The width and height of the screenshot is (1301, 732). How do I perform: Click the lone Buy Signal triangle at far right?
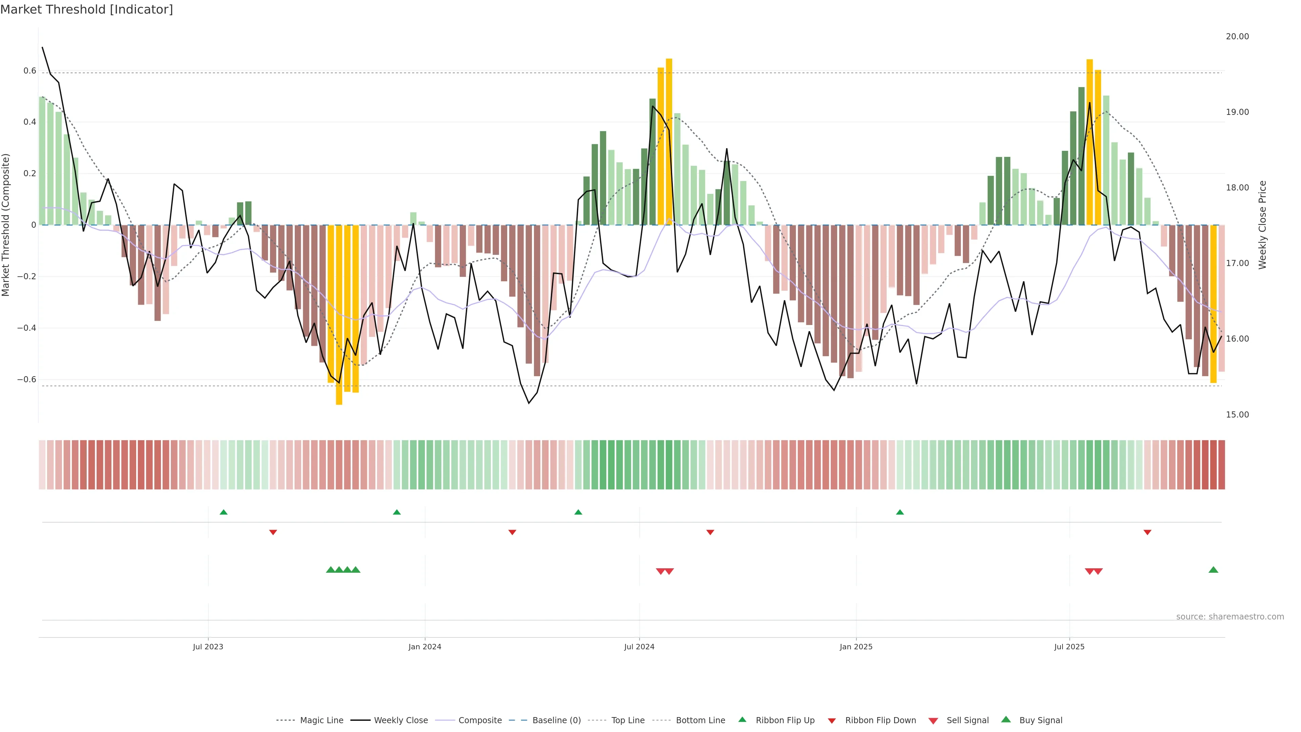coord(1213,570)
